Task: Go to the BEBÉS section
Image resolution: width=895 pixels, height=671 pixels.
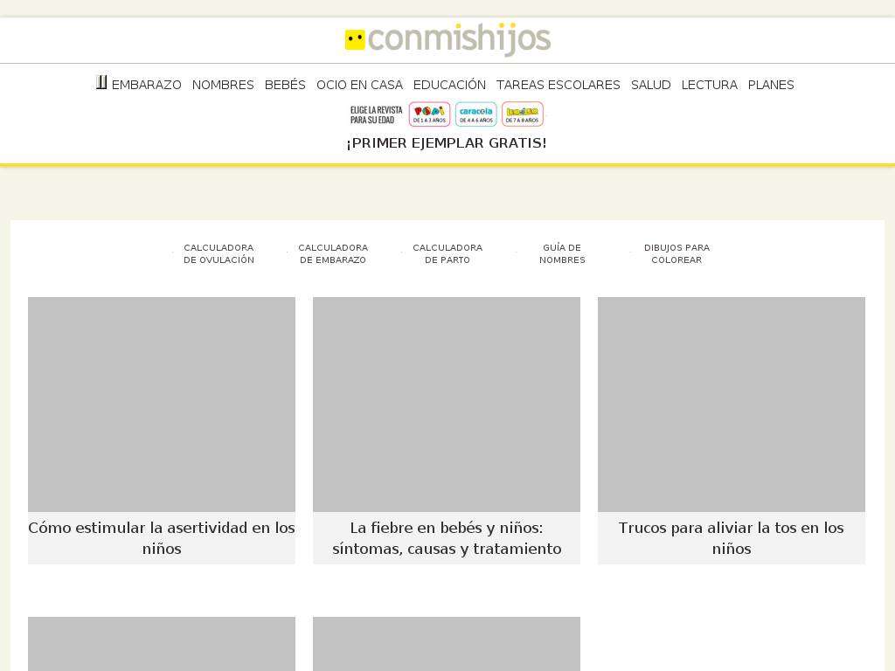Action: coord(285,85)
